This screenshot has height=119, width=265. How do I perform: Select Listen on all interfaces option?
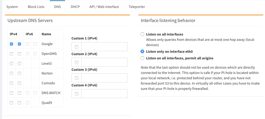coord(142,34)
